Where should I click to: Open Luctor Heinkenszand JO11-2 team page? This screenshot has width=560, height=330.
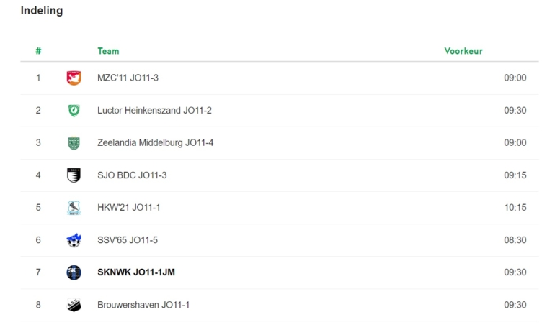coord(155,111)
